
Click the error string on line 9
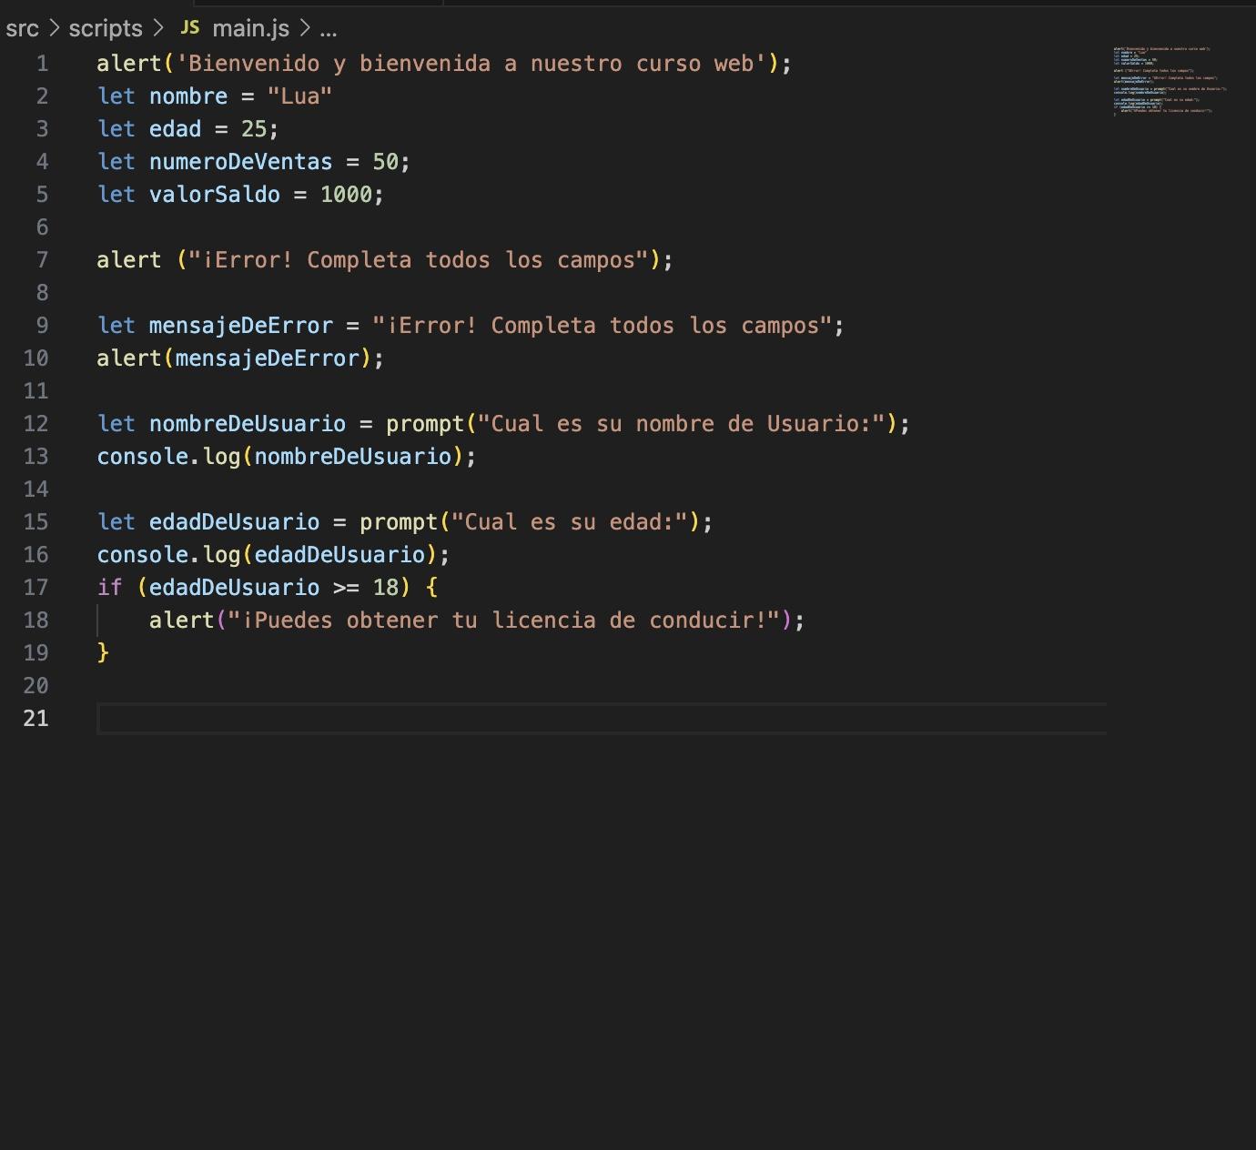(603, 326)
